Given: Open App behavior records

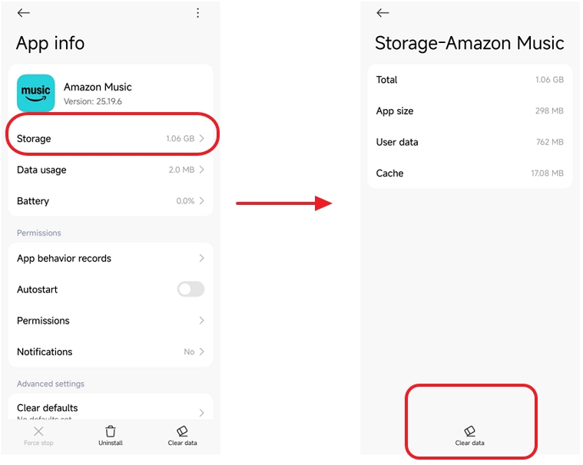Looking at the screenshot, I should point(110,259).
